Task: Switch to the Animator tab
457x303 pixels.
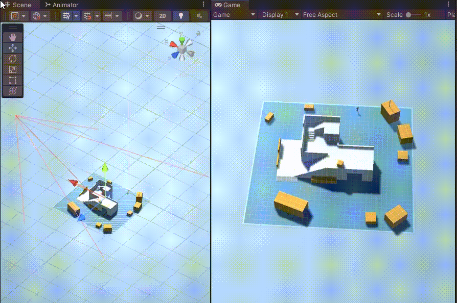Action: 62,5
